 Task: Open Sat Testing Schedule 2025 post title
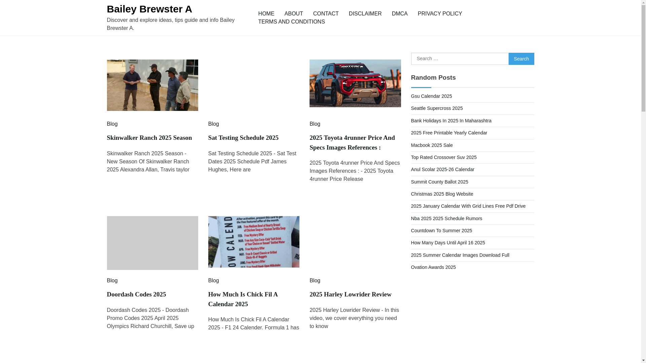243,138
